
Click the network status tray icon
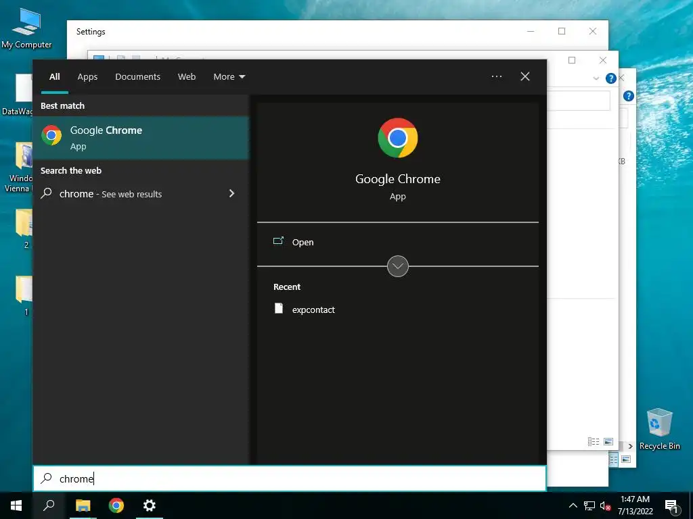click(589, 505)
